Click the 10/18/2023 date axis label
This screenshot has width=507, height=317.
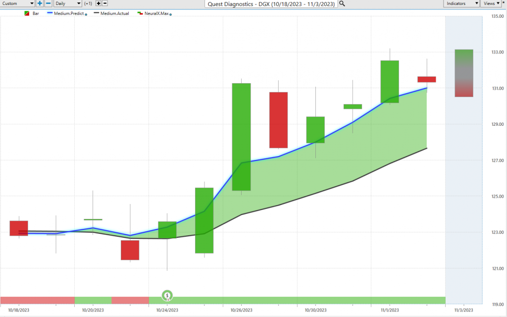coord(19,310)
